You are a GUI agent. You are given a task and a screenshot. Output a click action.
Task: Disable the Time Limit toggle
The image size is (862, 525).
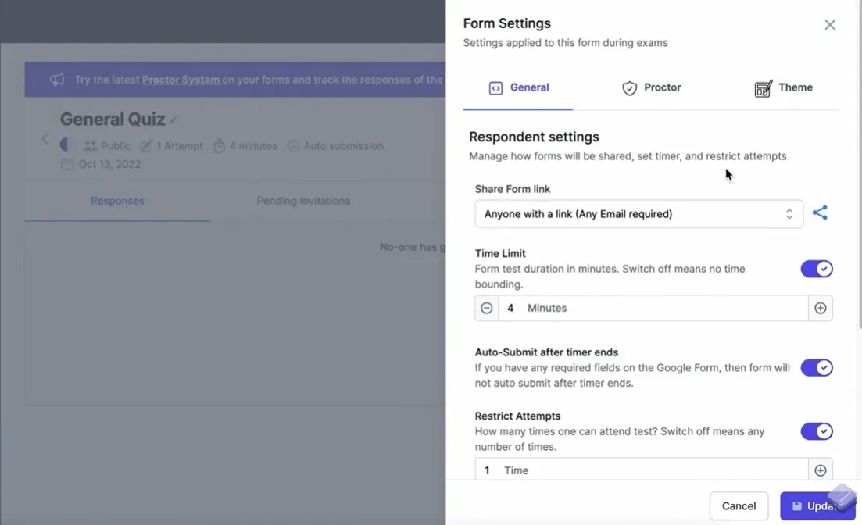tap(816, 269)
